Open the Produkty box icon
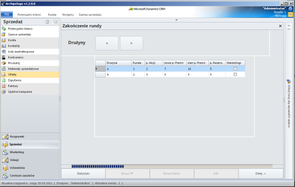 [x=3, y=63]
